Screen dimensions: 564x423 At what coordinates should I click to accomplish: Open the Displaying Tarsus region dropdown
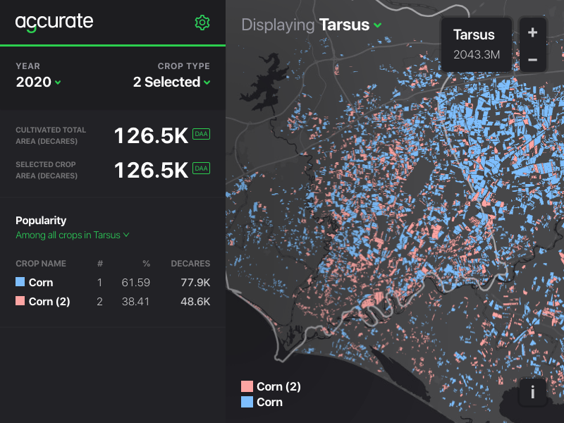point(350,25)
